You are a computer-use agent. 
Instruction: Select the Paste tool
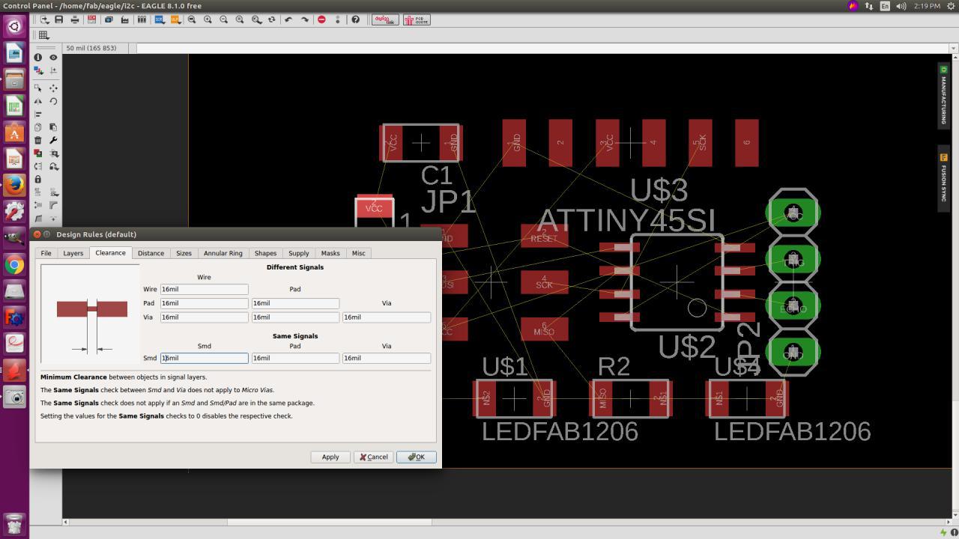point(53,127)
